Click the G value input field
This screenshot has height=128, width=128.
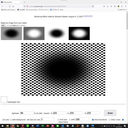point(76,113)
